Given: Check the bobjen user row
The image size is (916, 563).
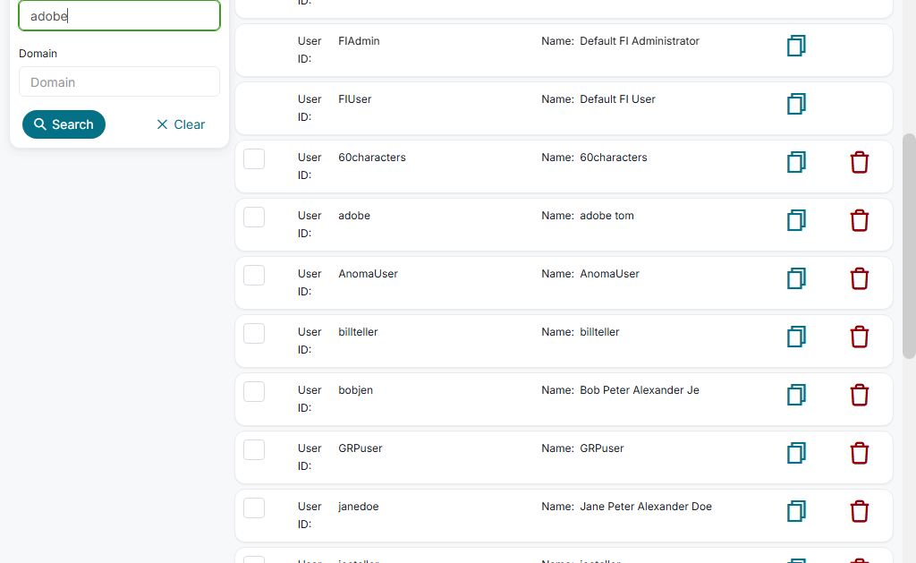Looking at the screenshot, I should point(254,391).
